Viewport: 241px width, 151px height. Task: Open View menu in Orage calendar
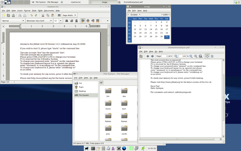pyautogui.click(x=139, y=11)
